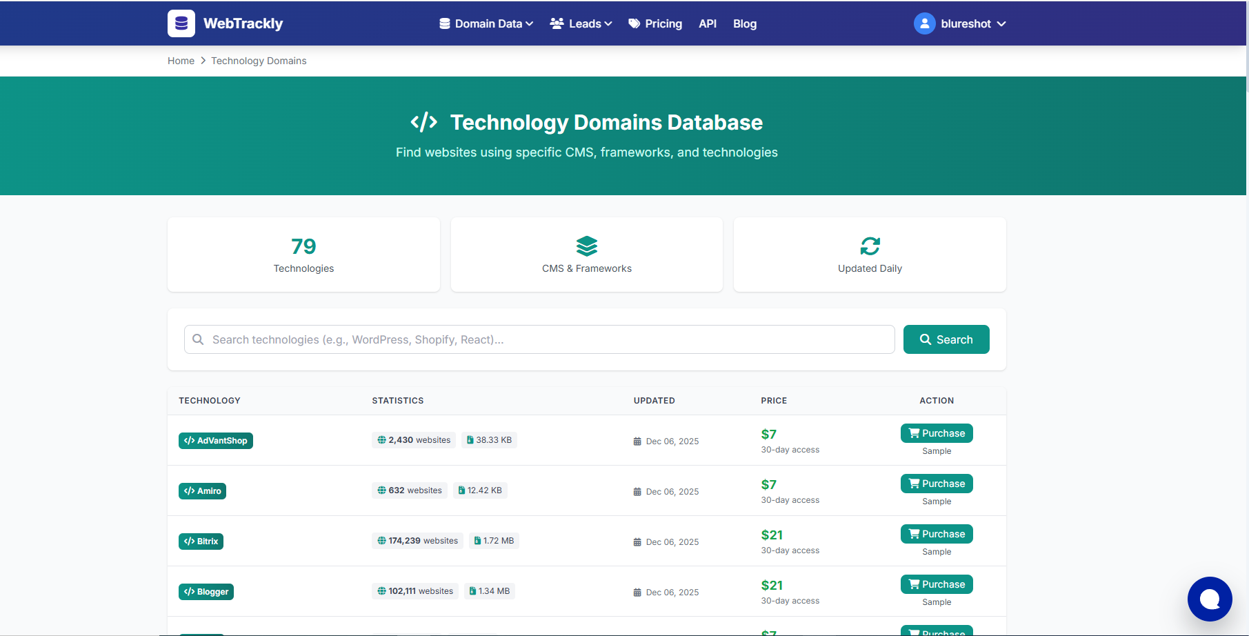Image resolution: width=1249 pixels, height=636 pixels.
Task: Expand the Domain Data dropdown
Action: tap(486, 23)
